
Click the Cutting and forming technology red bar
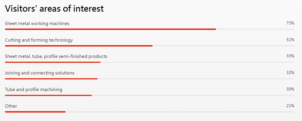pyautogui.click(x=79, y=46)
